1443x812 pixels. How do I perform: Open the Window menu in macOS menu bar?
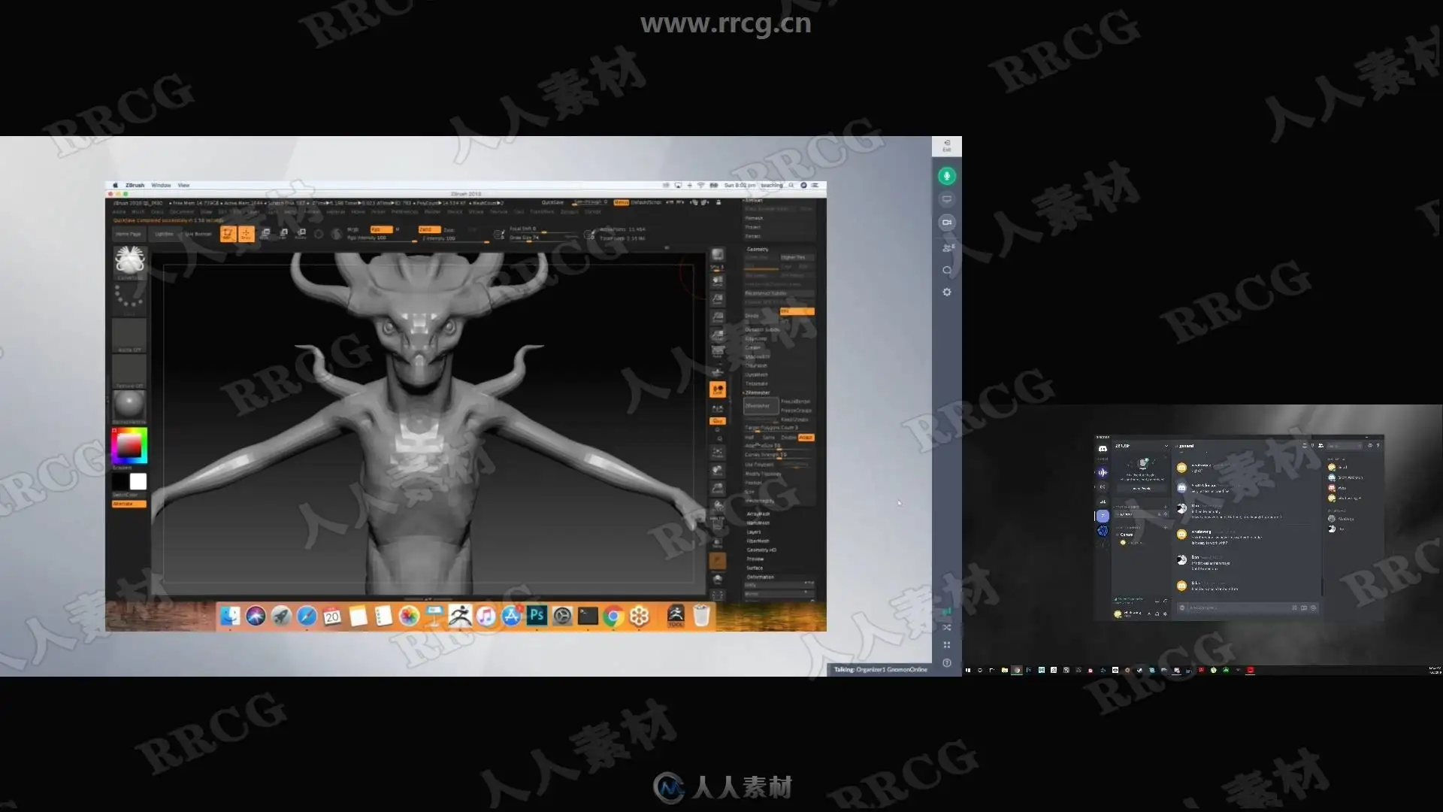click(x=161, y=185)
